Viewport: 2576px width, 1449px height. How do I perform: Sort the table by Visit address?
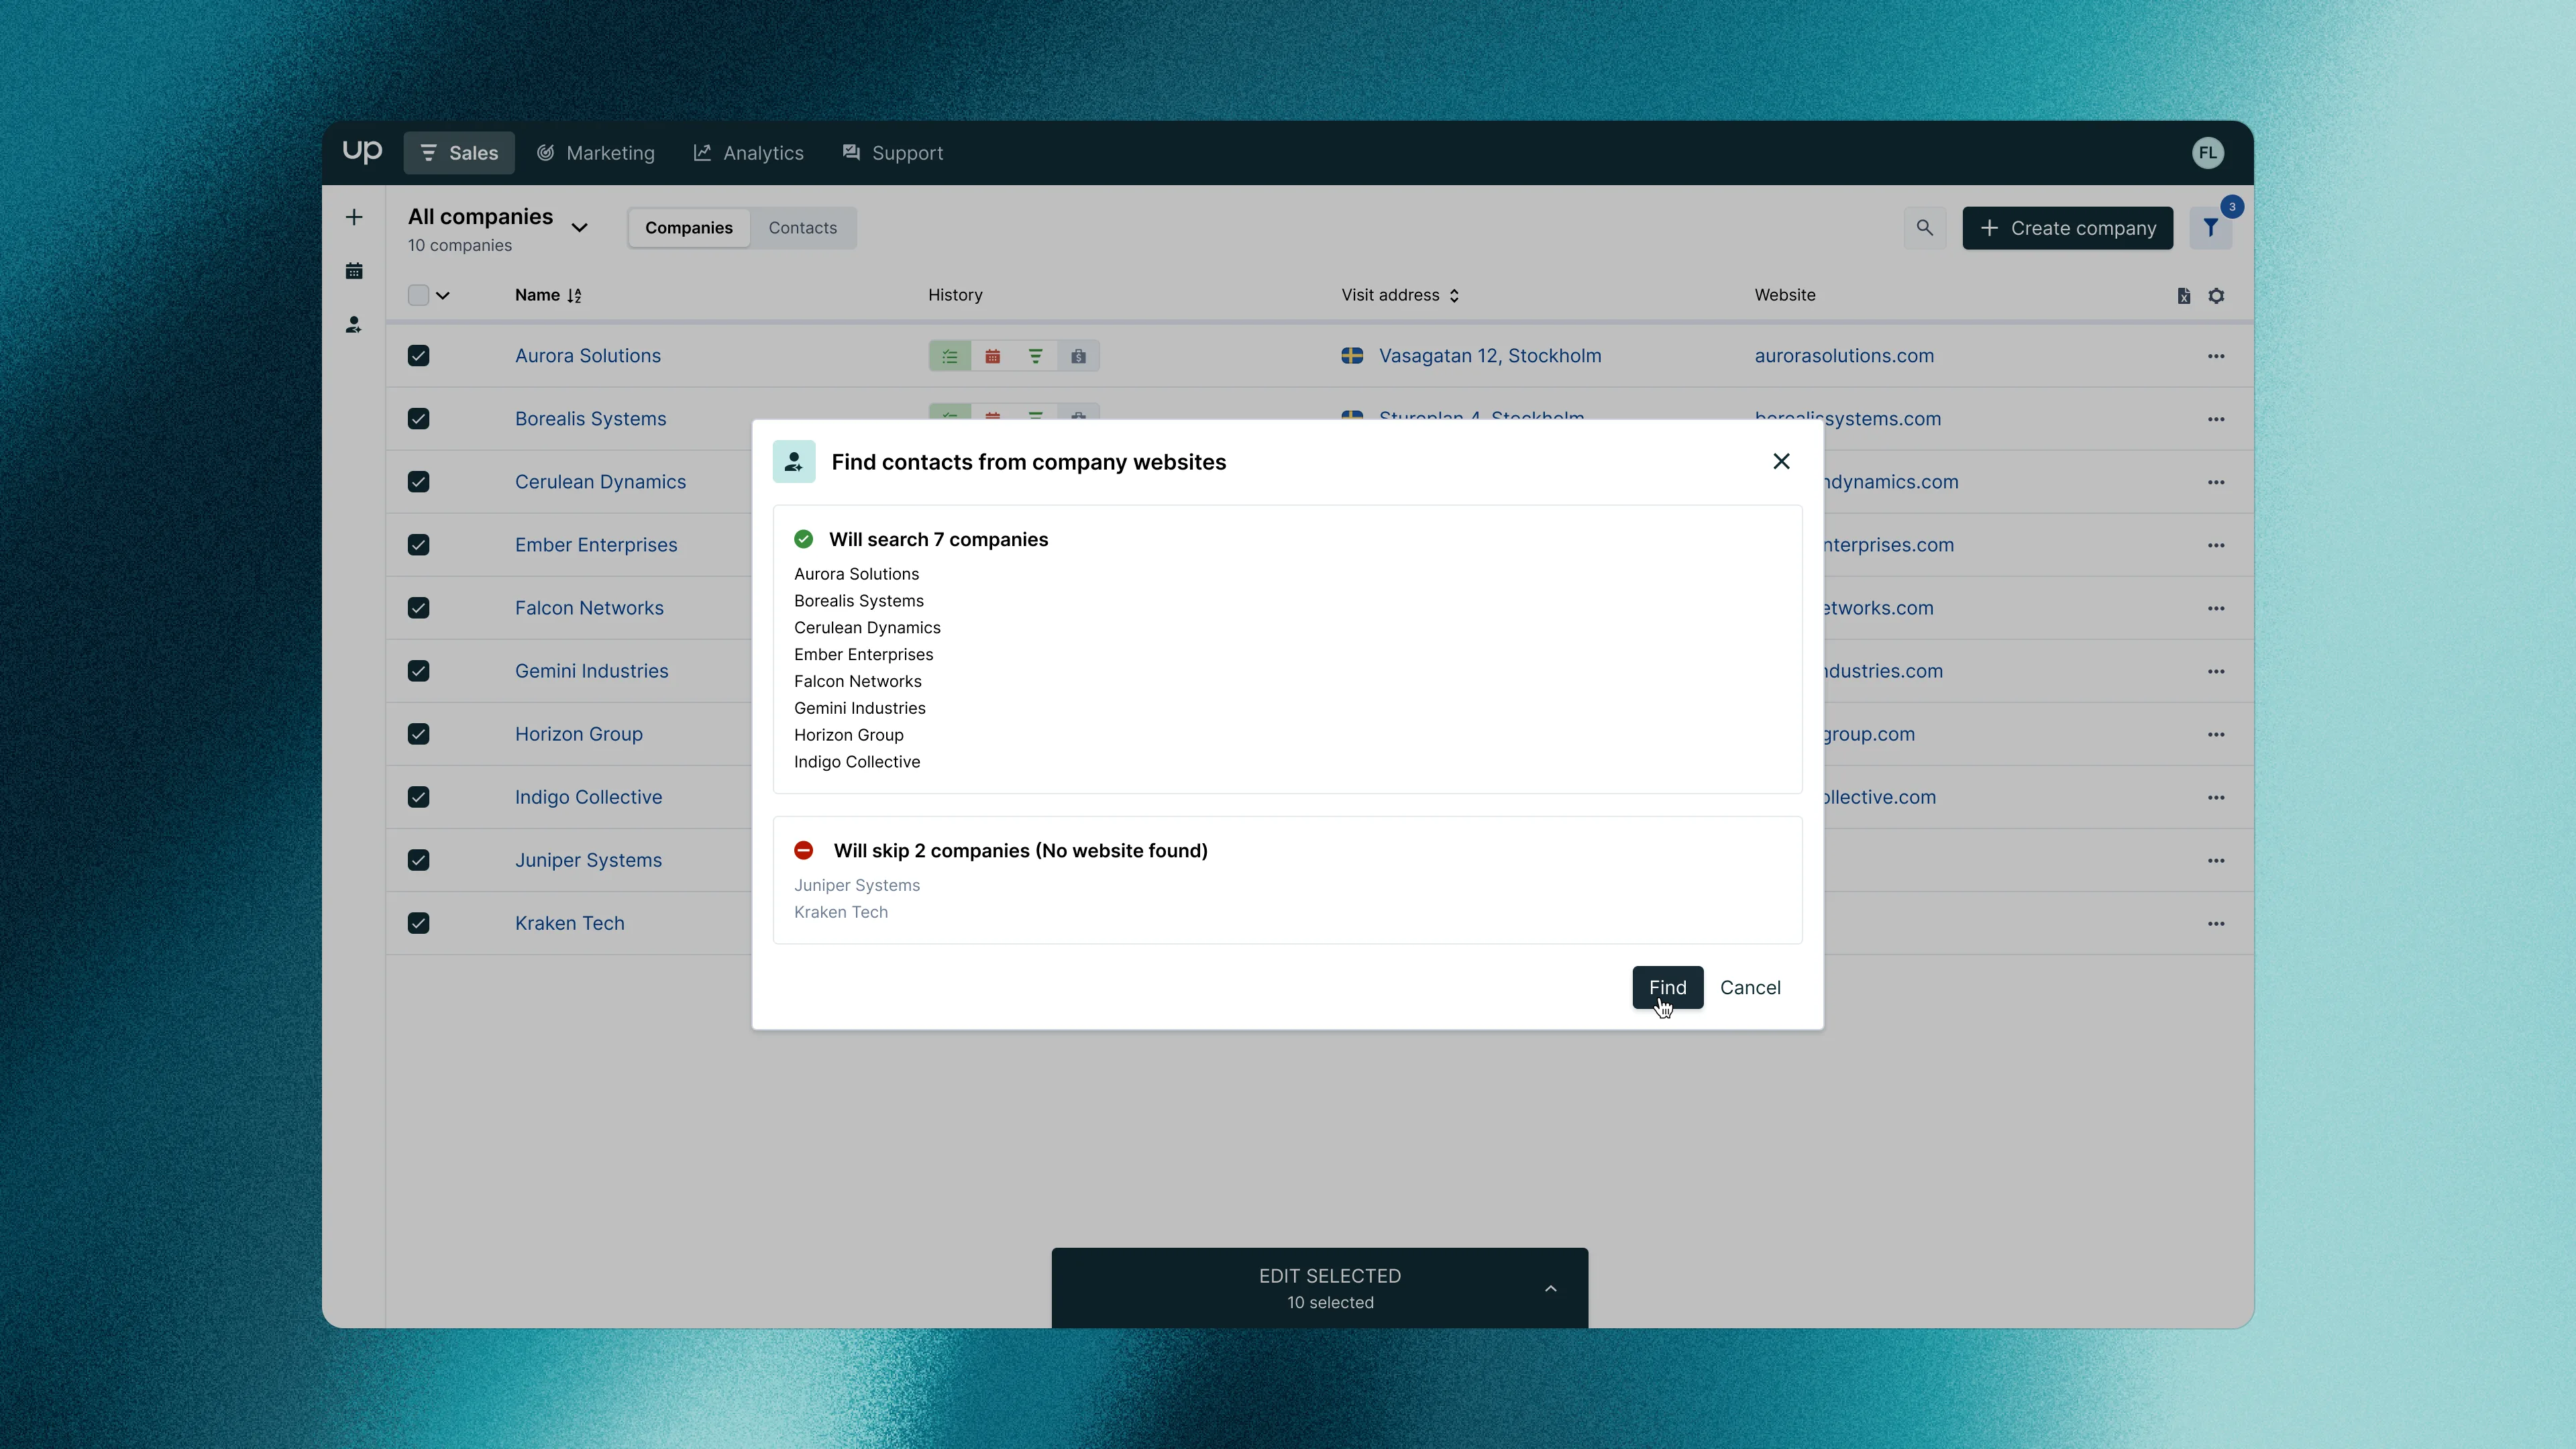click(1400, 295)
